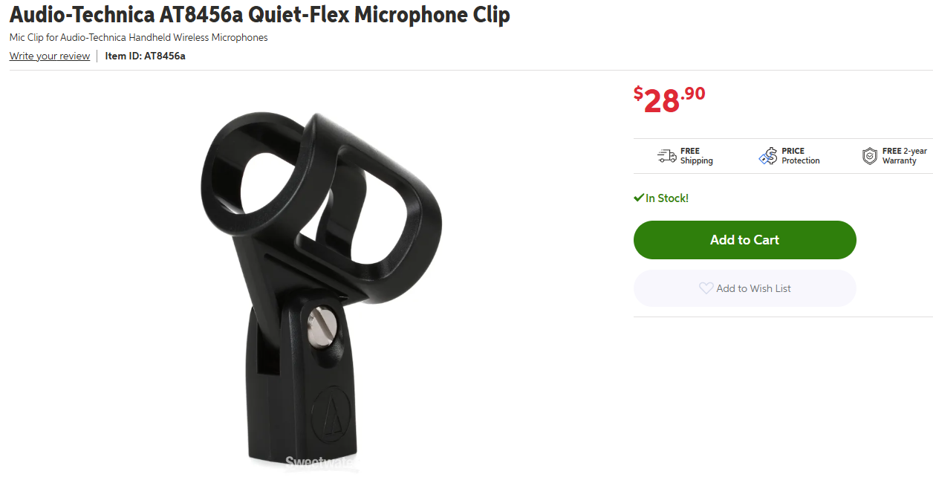
Task: Select the Item ID AT8456a text
Action: [145, 56]
